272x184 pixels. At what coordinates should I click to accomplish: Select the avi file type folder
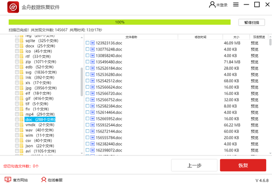40,151
